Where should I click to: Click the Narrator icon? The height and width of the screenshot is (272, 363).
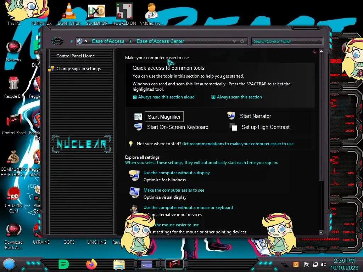tap(231, 115)
